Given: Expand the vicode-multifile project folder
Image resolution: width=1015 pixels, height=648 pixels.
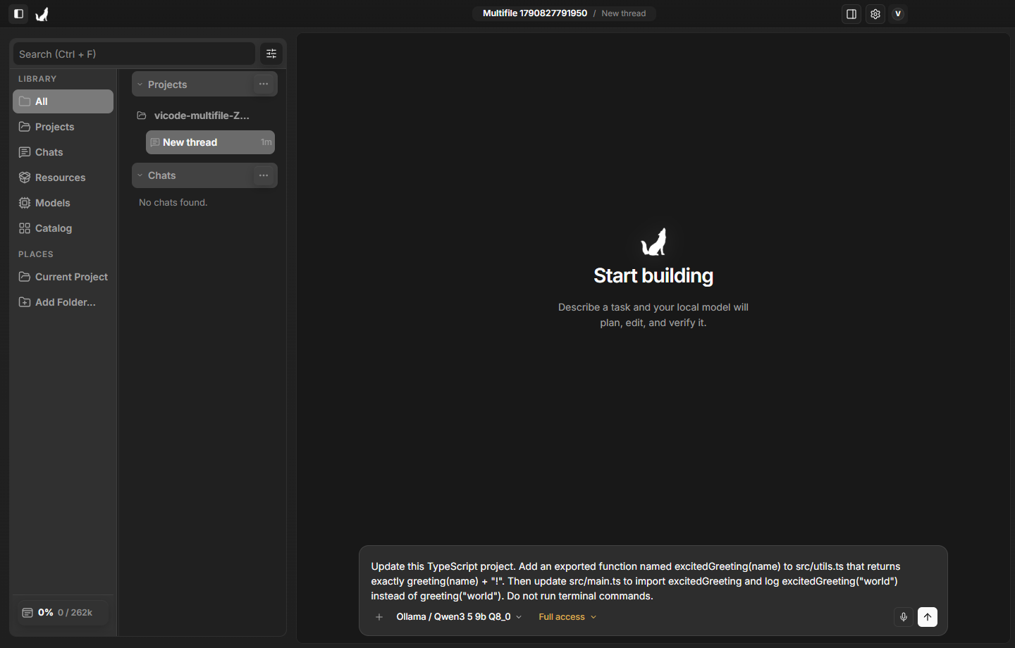Looking at the screenshot, I should (203, 116).
